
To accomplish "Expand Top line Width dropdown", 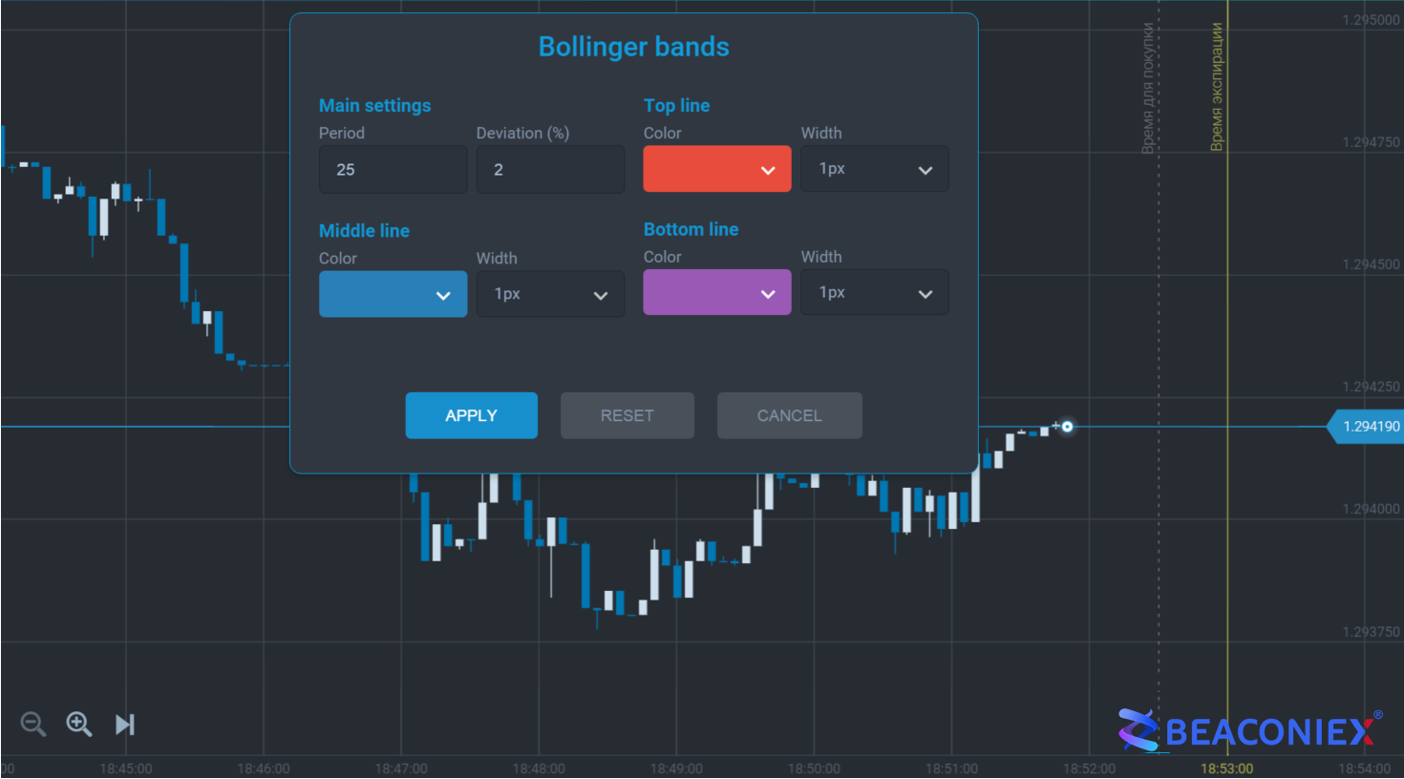I will pyautogui.click(x=875, y=169).
